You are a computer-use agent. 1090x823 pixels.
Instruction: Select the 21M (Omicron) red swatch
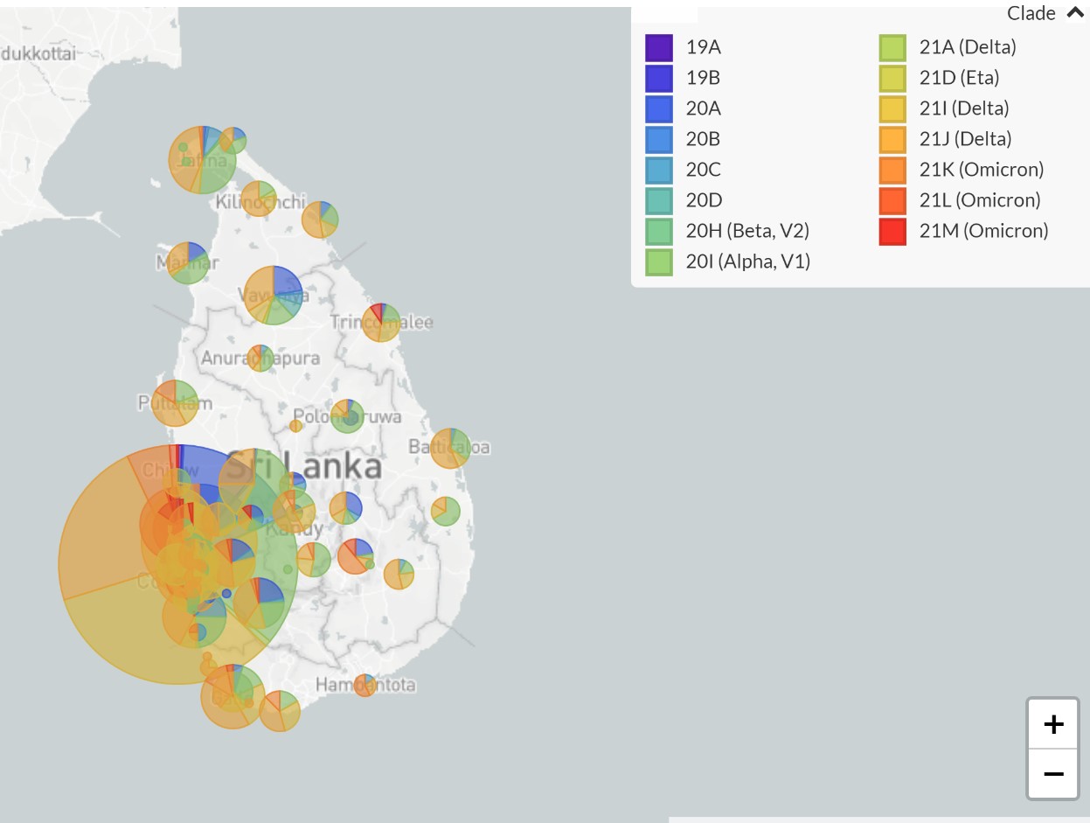click(892, 231)
